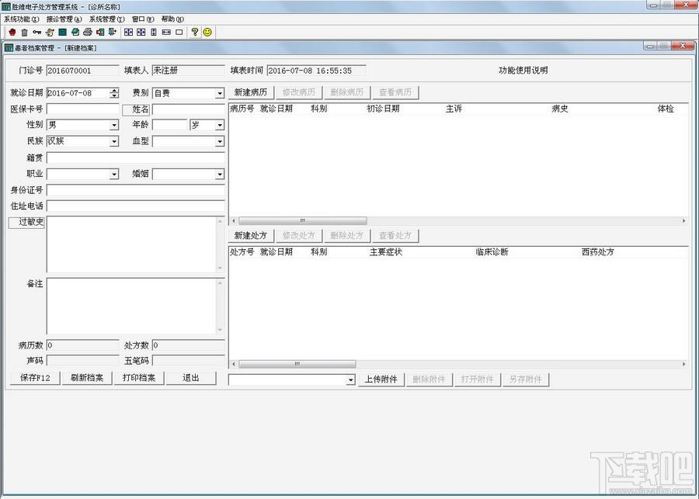699x499 pixels.
Task: Click the exit door toolbar icon
Action: (113, 32)
